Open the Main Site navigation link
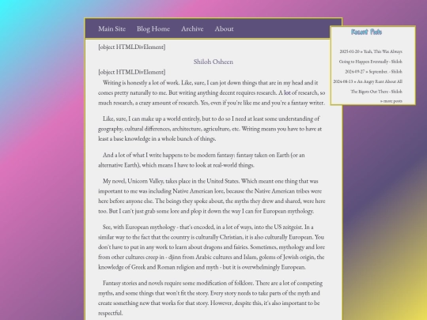427x320 pixels. coord(112,28)
